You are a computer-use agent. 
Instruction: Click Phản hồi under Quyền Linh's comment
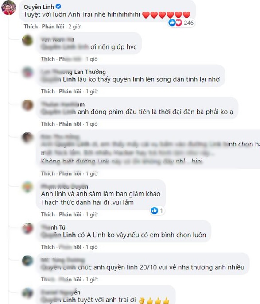[53, 27]
